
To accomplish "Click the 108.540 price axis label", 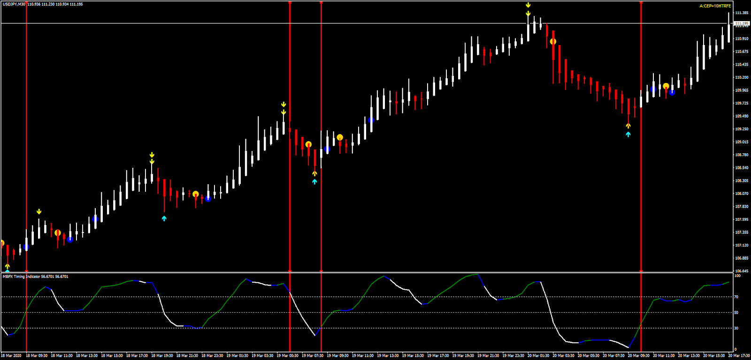I will click(x=742, y=168).
